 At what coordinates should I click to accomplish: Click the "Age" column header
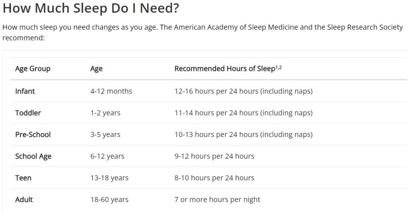coord(96,69)
